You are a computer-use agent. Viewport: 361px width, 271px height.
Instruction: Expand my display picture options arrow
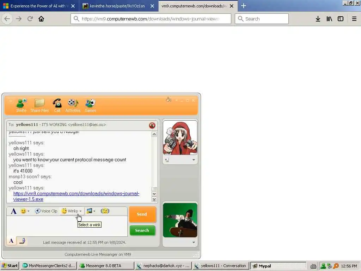click(x=194, y=242)
